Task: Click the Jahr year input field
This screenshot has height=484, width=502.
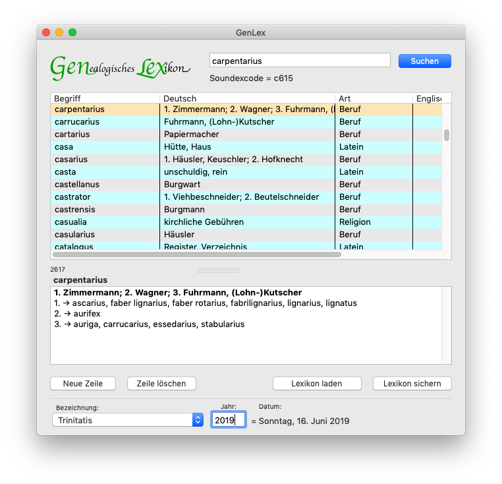Action: 228,420
